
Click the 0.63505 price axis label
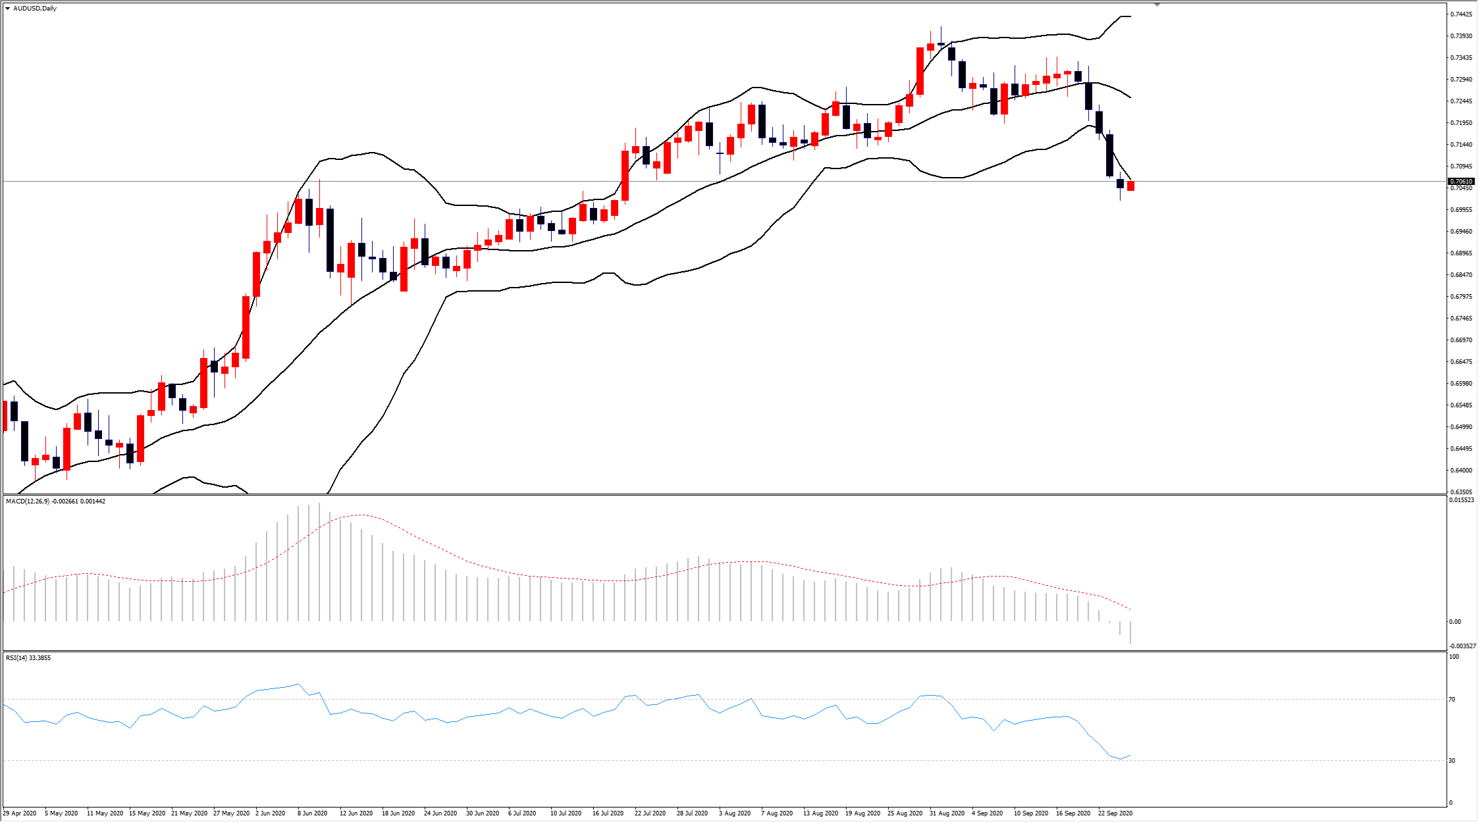point(1460,492)
